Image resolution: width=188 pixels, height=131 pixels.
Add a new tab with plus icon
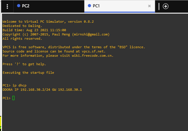(x=166, y=6)
